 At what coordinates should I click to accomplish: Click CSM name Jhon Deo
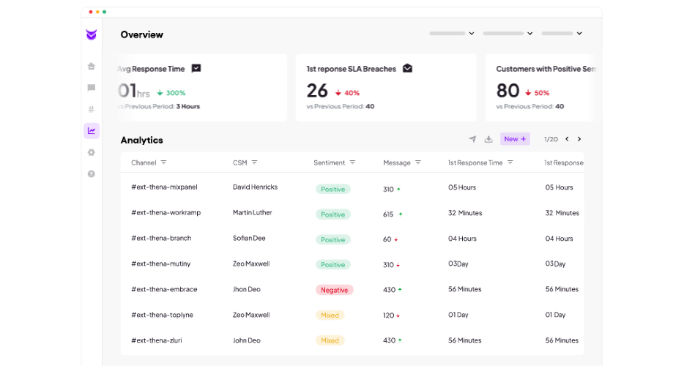click(x=247, y=289)
